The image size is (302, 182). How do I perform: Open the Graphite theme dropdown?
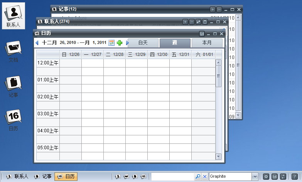tap(255, 176)
